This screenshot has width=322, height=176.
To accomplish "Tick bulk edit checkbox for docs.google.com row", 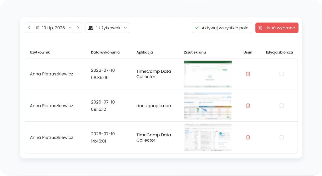I will pos(281,106).
